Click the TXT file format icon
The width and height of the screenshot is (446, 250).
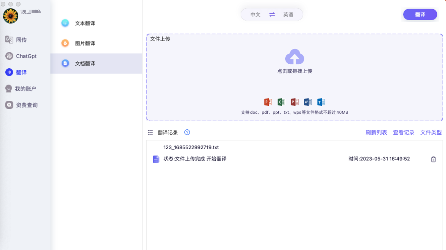(x=321, y=102)
